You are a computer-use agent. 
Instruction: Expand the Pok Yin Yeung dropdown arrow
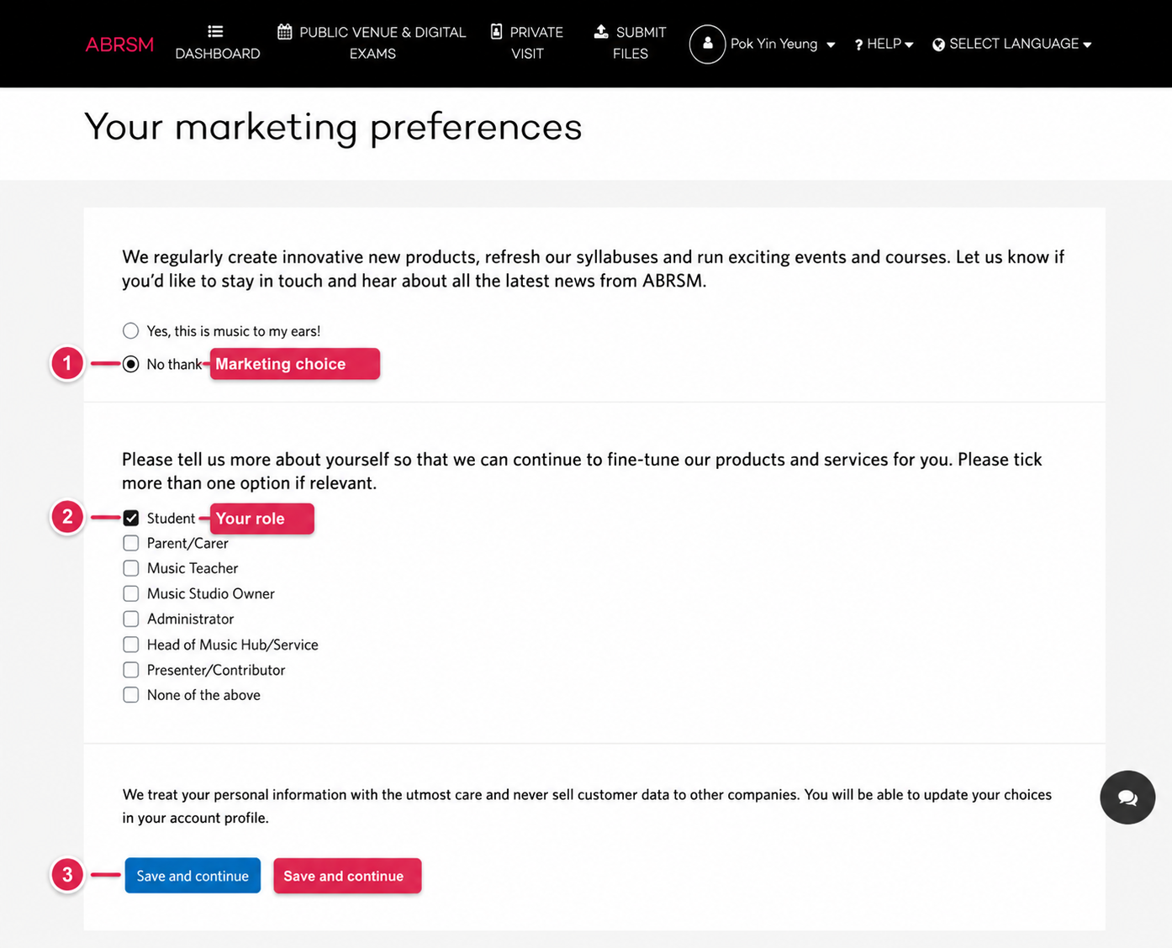(x=831, y=45)
